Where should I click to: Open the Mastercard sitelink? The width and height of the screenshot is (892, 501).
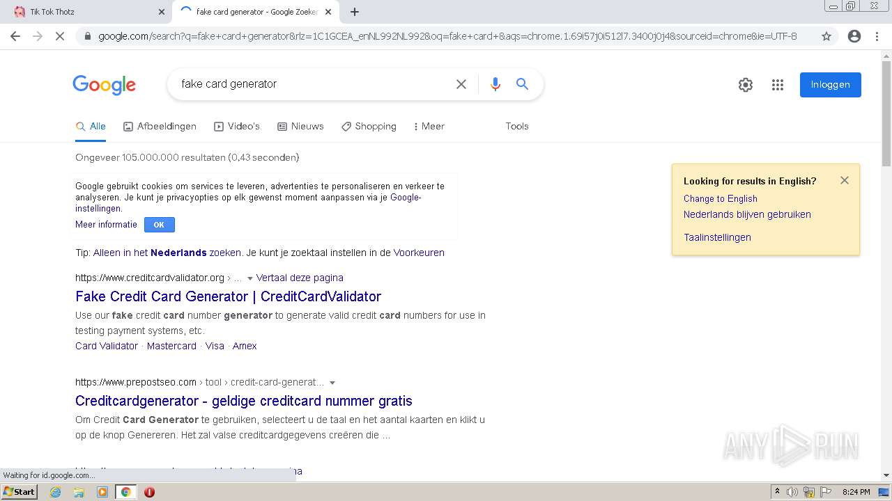click(x=171, y=346)
